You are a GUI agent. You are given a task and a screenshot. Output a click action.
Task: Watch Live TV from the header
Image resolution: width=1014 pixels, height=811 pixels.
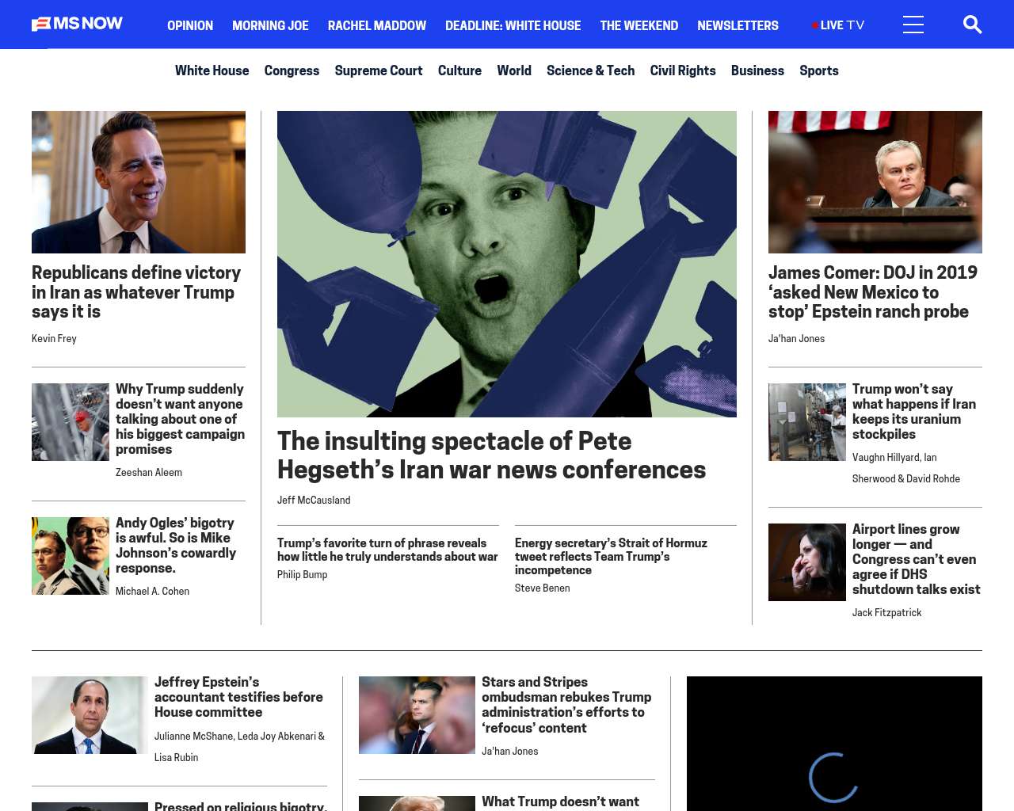point(838,25)
